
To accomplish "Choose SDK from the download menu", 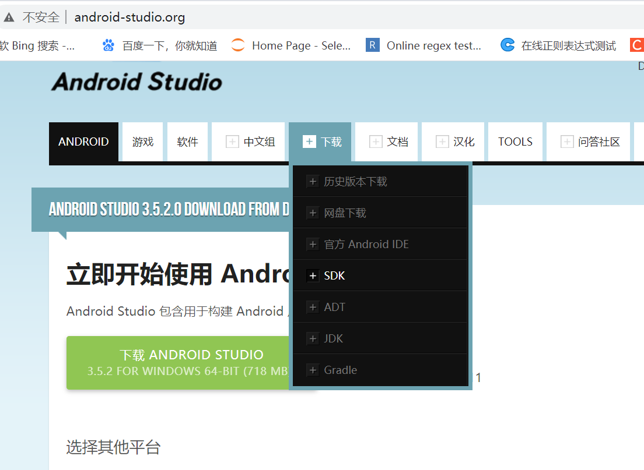I will [x=380, y=275].
